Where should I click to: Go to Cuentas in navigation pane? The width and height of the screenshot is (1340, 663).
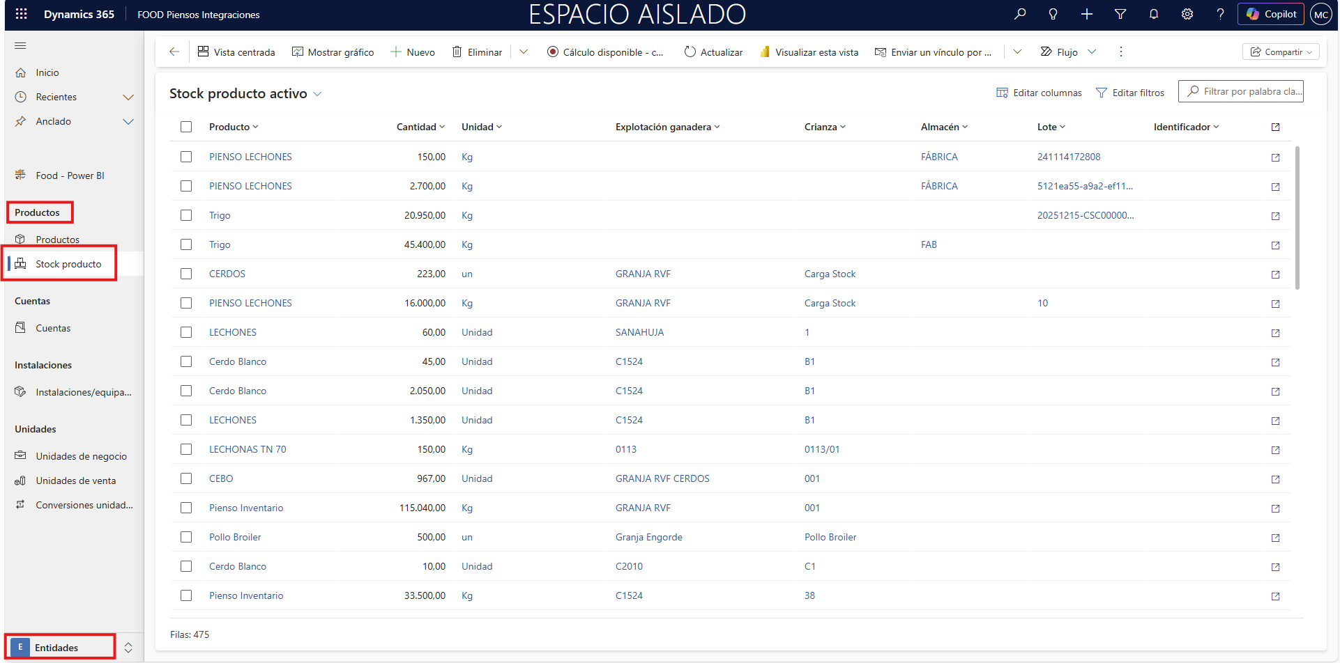click(x=53, y=328)
